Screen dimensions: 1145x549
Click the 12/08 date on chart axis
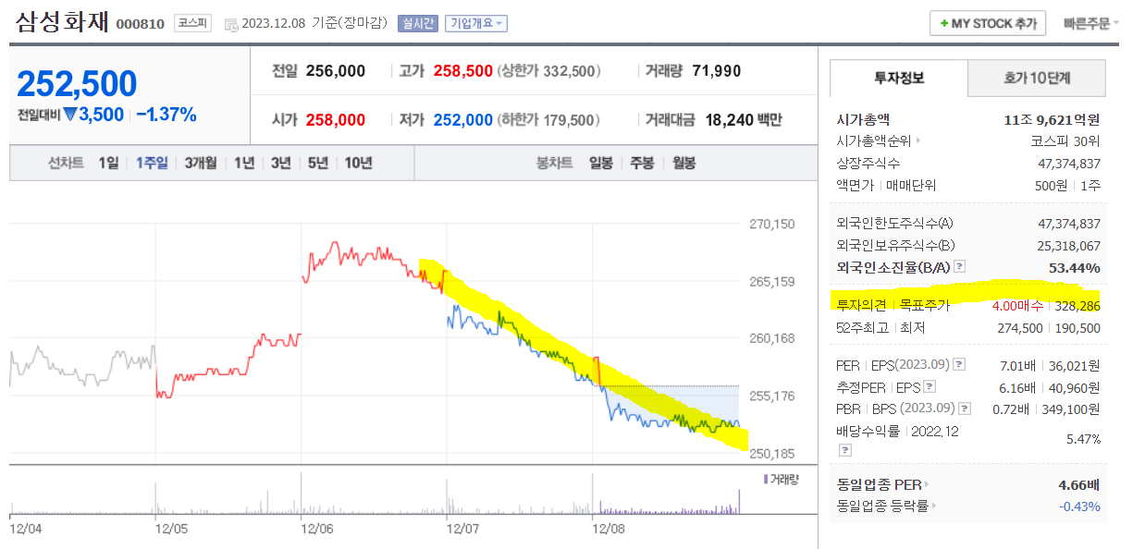pyautogui.click(x=608, y=529)
